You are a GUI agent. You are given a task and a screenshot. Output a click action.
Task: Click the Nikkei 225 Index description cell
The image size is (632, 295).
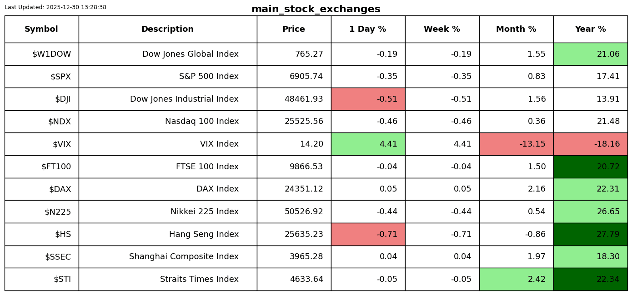coord(204,211)
